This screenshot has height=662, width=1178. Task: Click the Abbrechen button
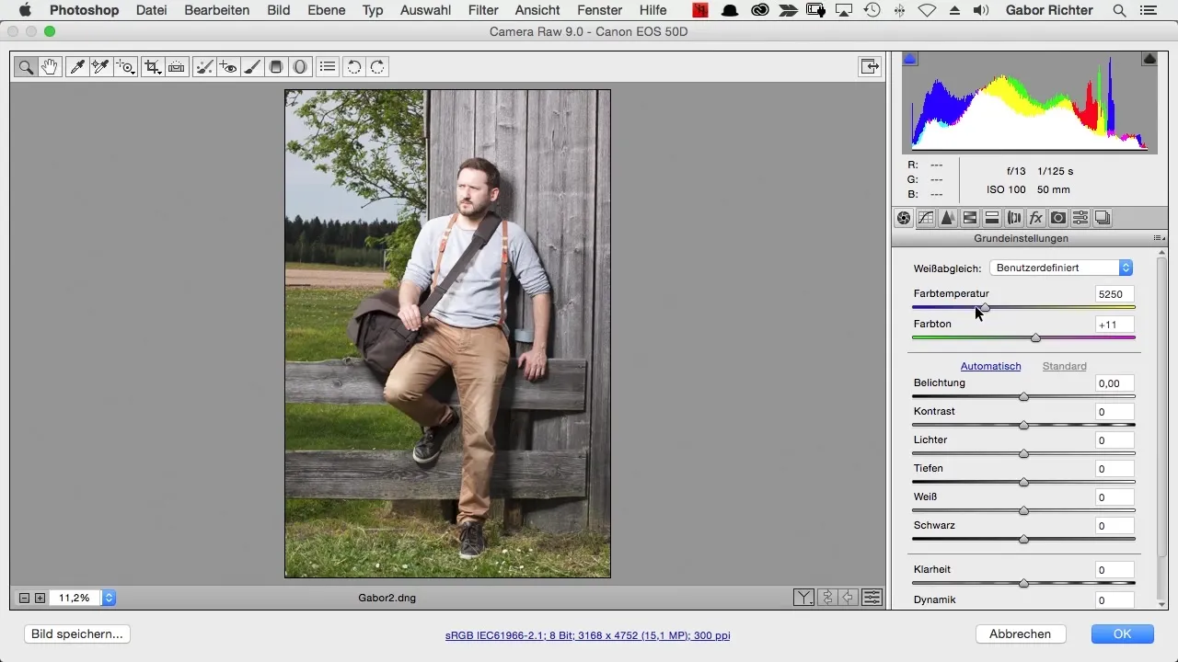click(1021, 633)
